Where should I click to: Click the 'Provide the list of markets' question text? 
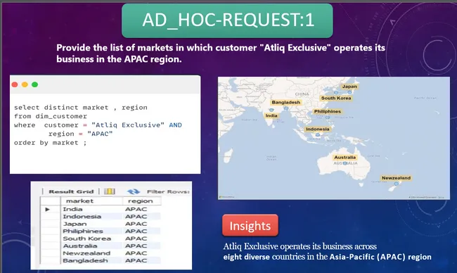(221, 53)
